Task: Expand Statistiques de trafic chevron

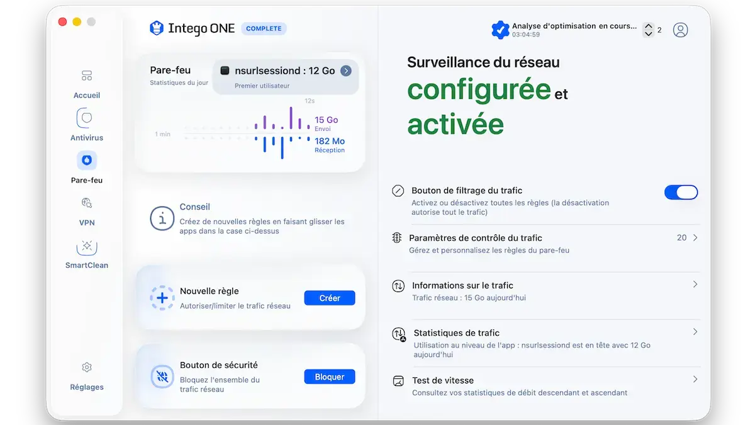Action: (x=695, y=331)
